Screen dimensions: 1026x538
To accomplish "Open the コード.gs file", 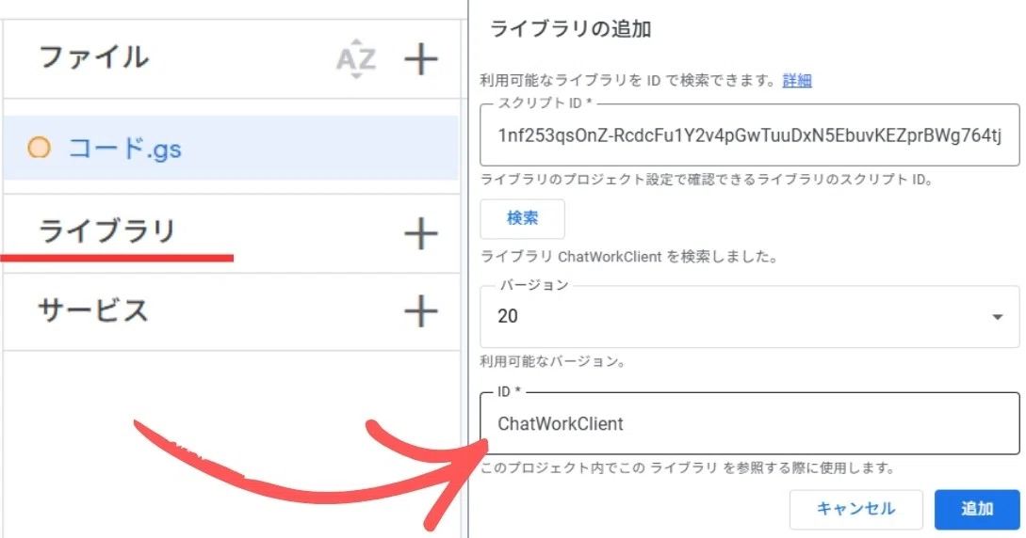I will pos(124,149).
